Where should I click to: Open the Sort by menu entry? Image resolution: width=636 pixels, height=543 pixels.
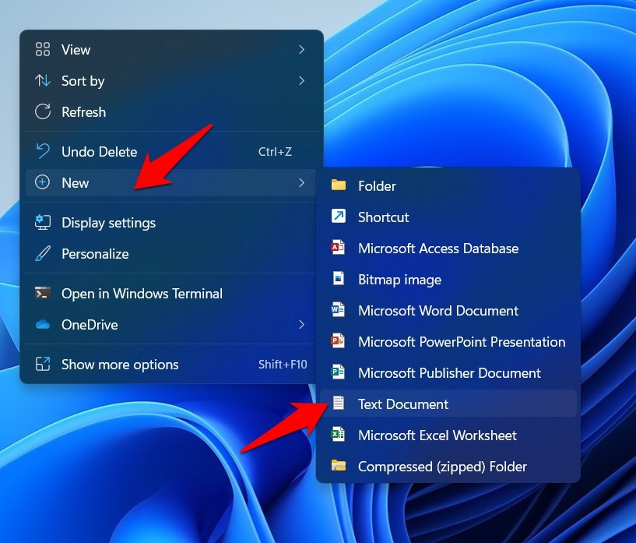(x=170, y=81)
